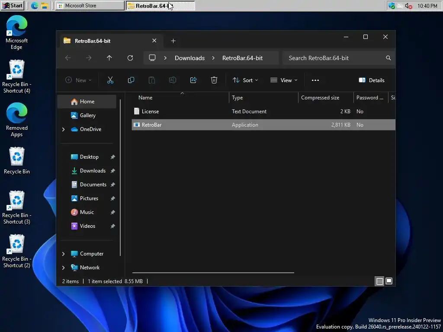Open File Explorer from taskbar quick launch
The image size is (443, 332).
coord(45,6)
